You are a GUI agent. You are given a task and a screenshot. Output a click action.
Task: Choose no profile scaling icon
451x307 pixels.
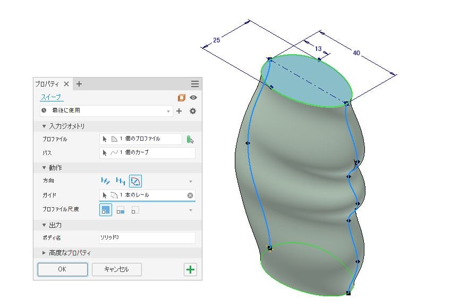pos(135,210)
